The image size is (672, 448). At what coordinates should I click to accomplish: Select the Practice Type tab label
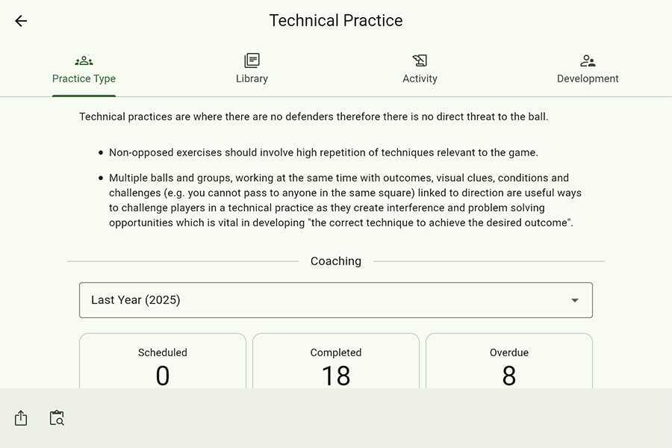click(84, 78)
